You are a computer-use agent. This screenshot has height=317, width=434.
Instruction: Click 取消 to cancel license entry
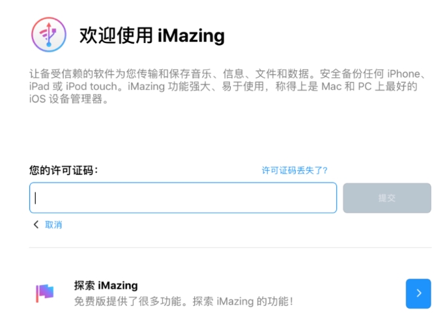click(x=53, y=225)
